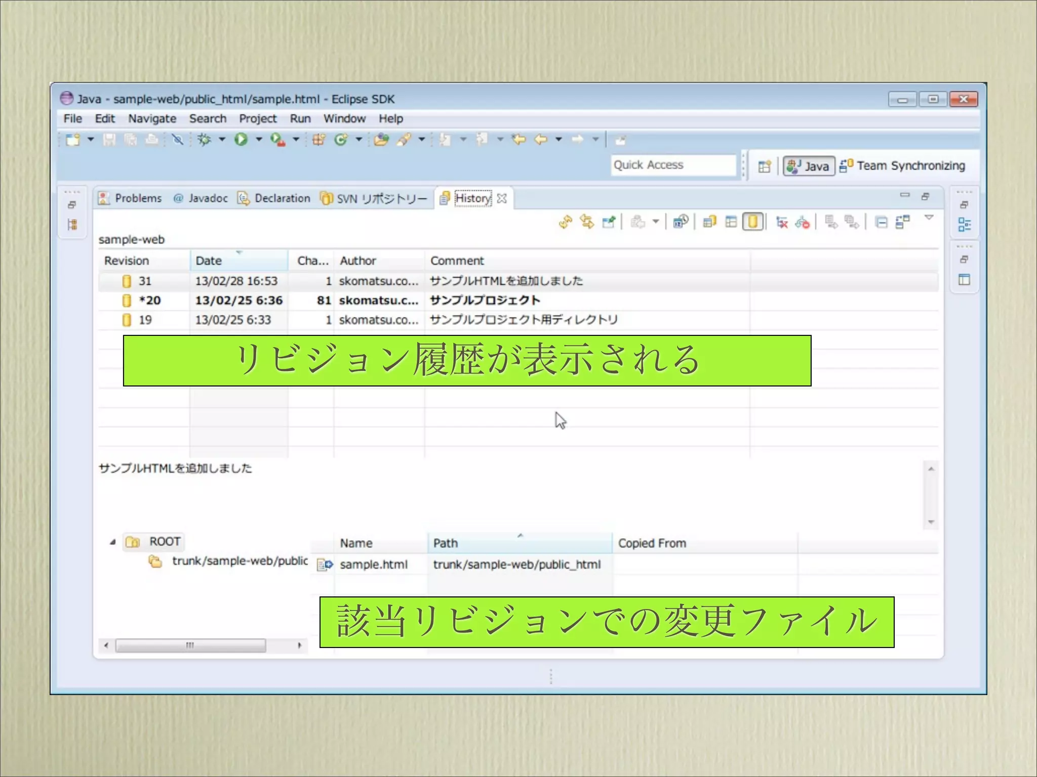The width and height of the screenshot is (1037, 777).
Task: Click the New wizard toolbar icon
Action: [73, 140]
